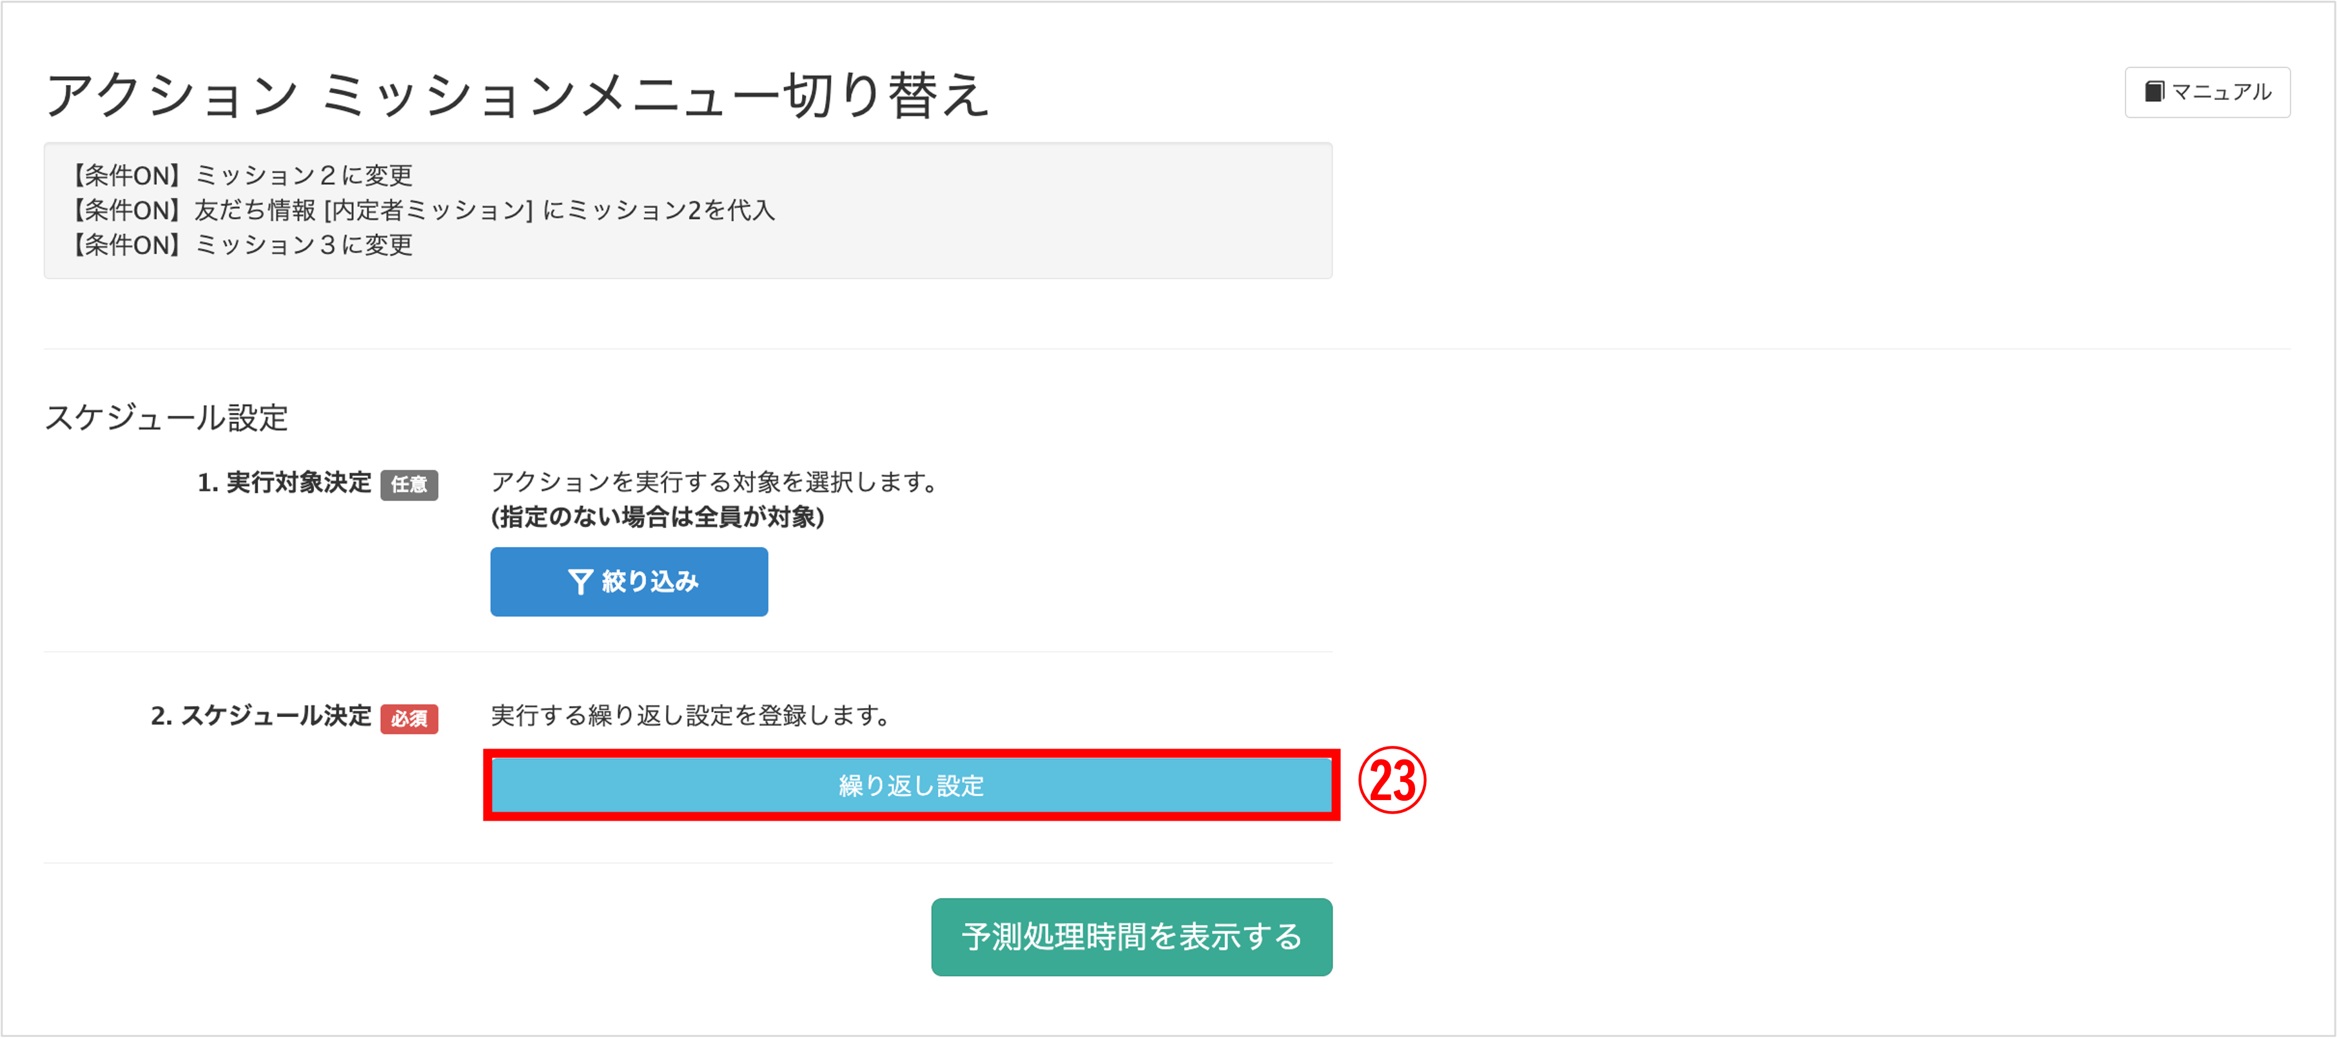The image size is (2337, 1039).
Task: Click the blue 絞り込み filter button
Action: click(x=629, y=582)
